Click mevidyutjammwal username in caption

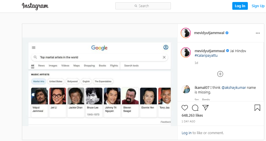point(210,51)
